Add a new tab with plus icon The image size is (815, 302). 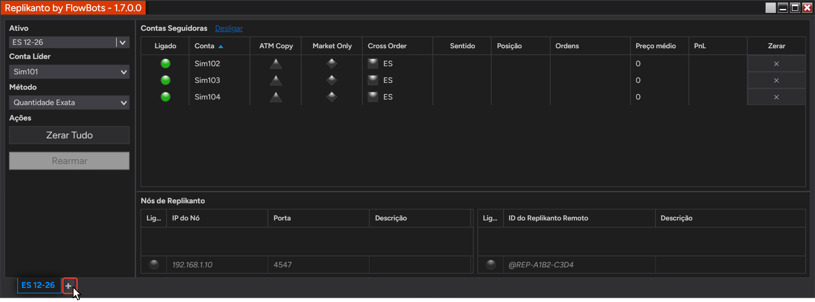[68, 286]
